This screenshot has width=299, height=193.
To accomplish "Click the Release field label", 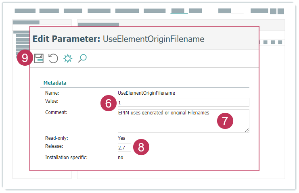I will coord(54,146).
